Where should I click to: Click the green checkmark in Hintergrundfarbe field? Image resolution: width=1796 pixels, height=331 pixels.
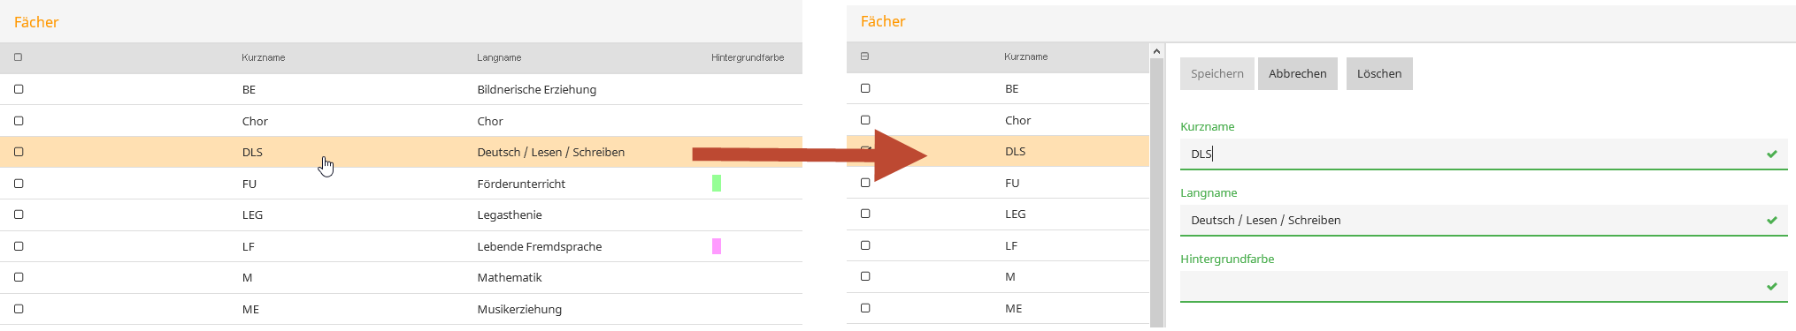pos(1772,287)
